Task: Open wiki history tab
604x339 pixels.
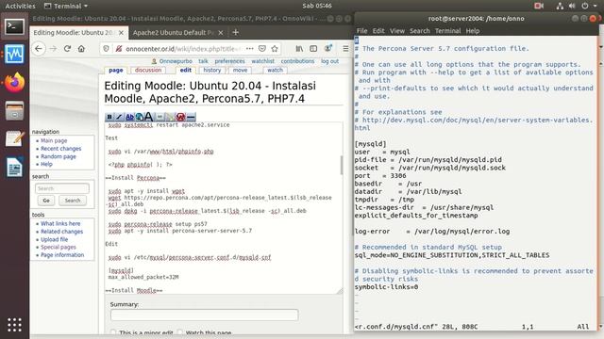Action: click(x=211, y=70)
